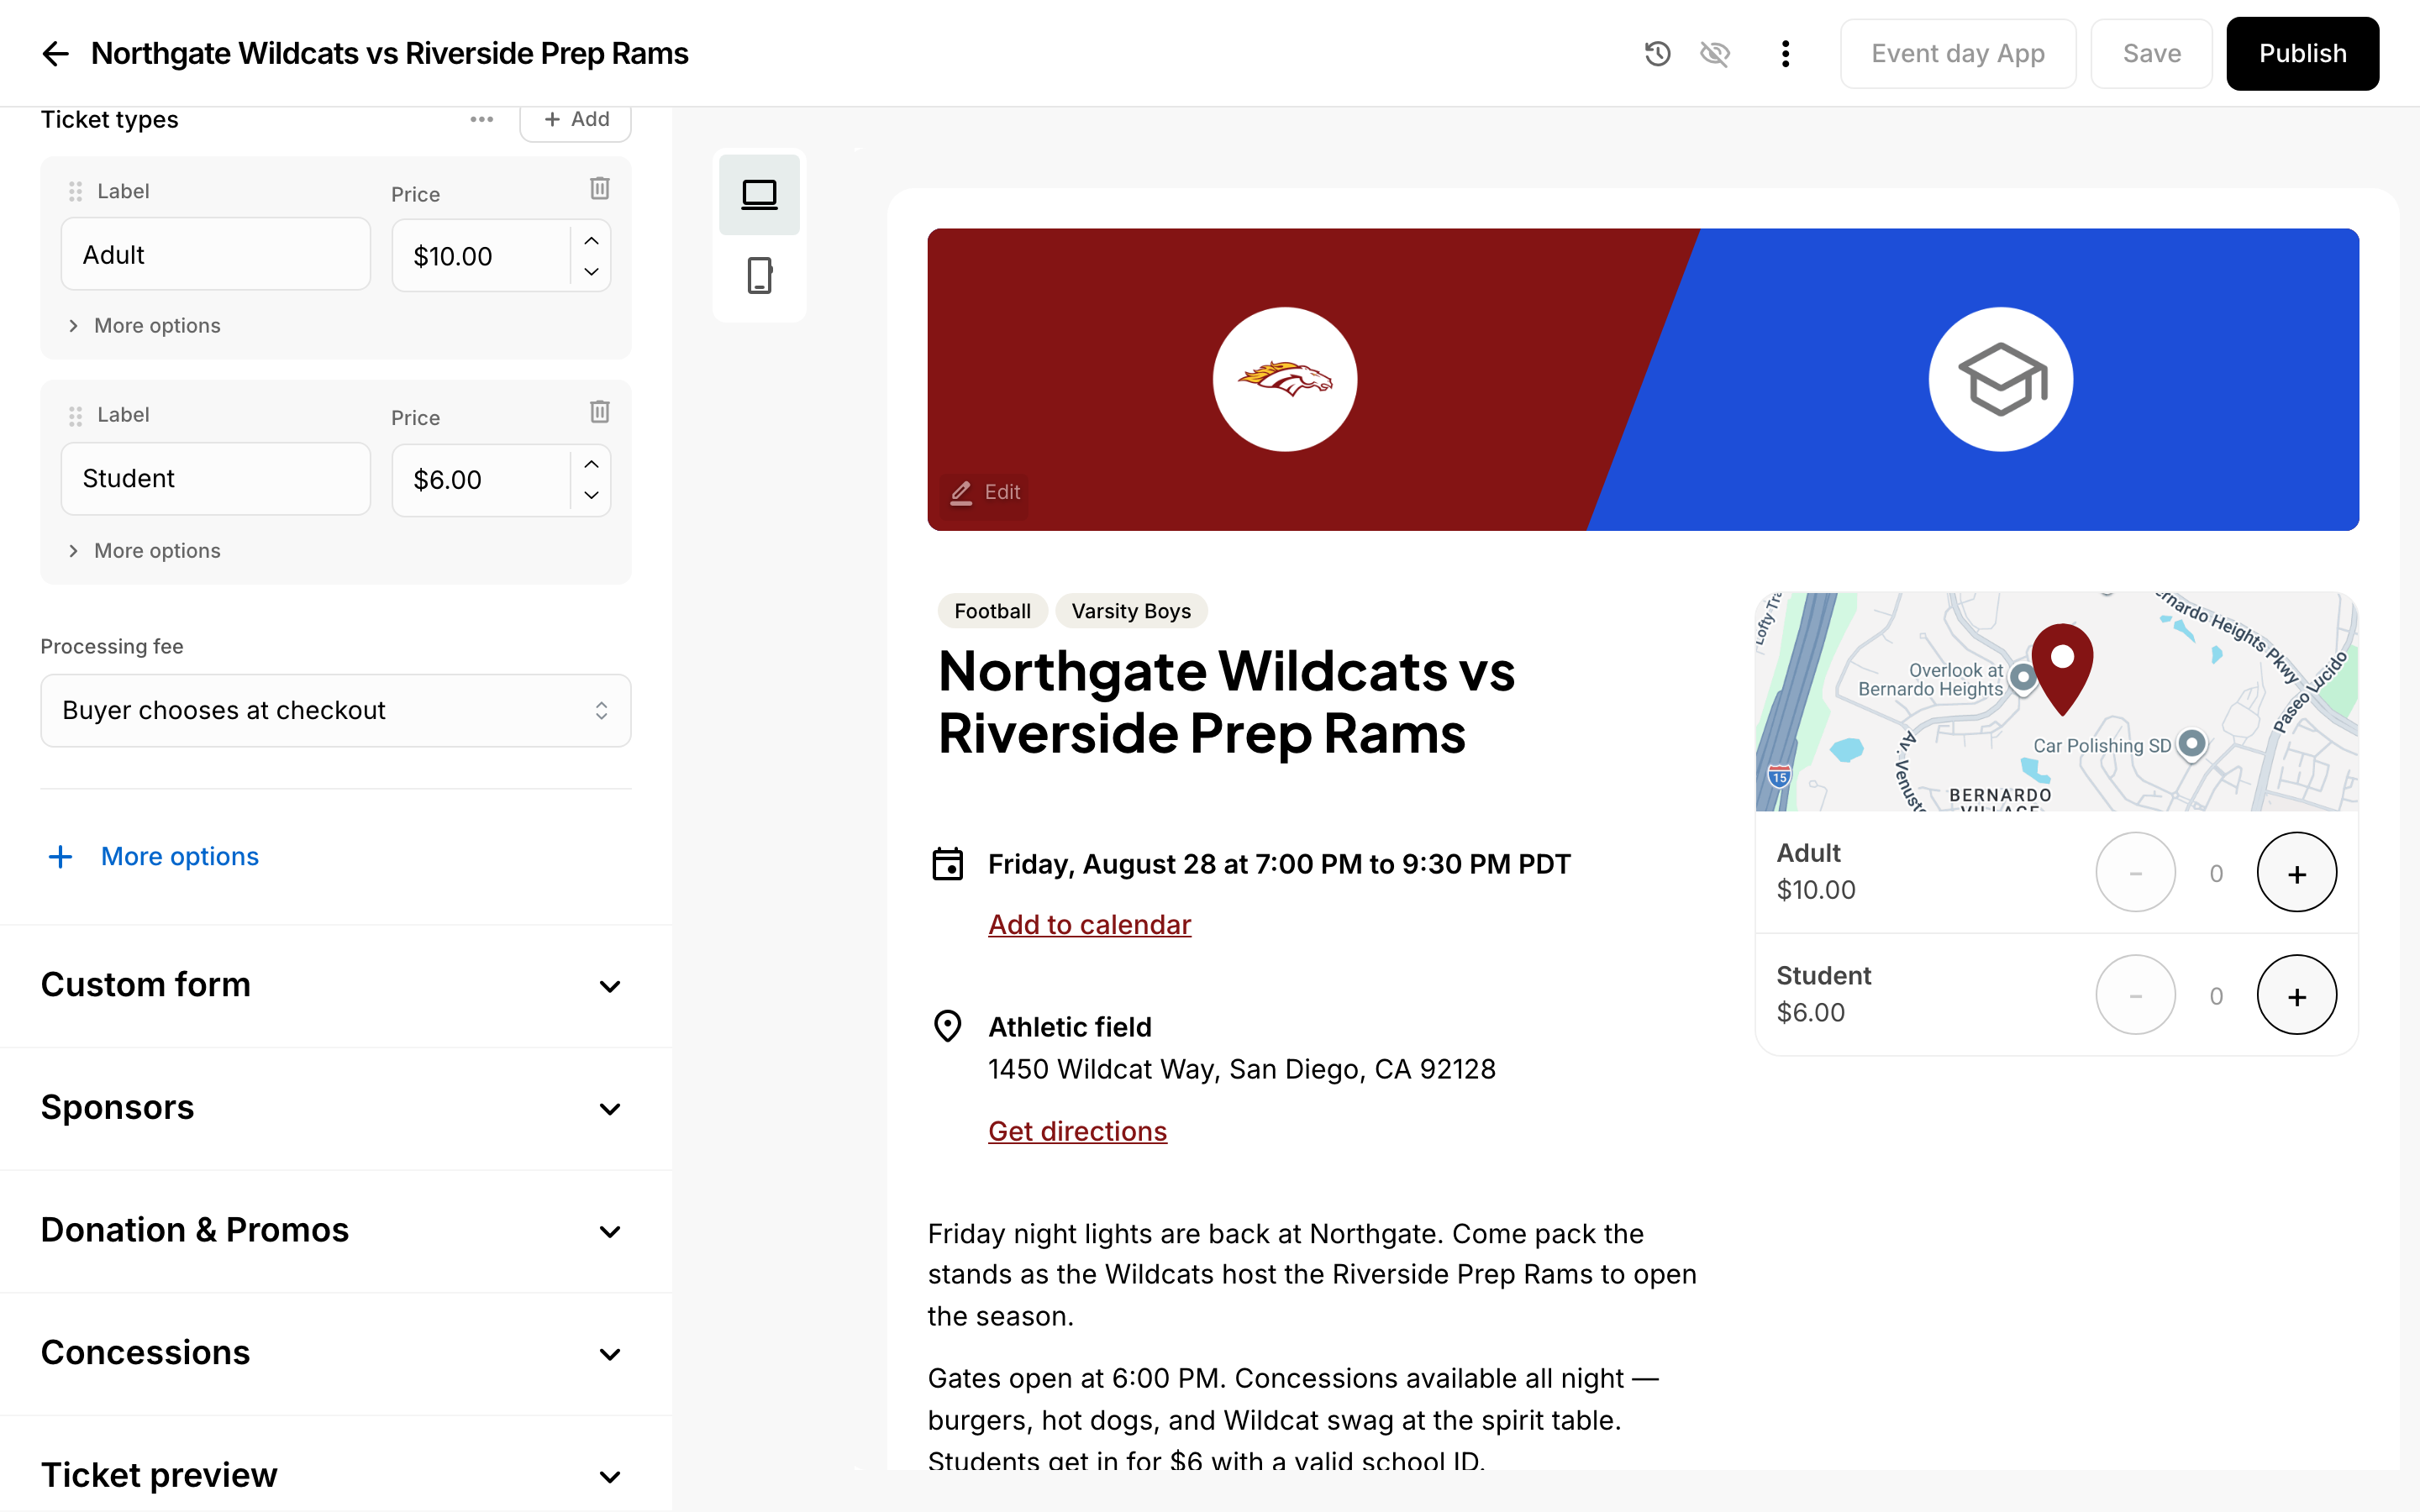Increase Adult ticket quantity with plus
This screenshot has height=1512, width=2420.
pyautogui.click(x=2297, y=873)
